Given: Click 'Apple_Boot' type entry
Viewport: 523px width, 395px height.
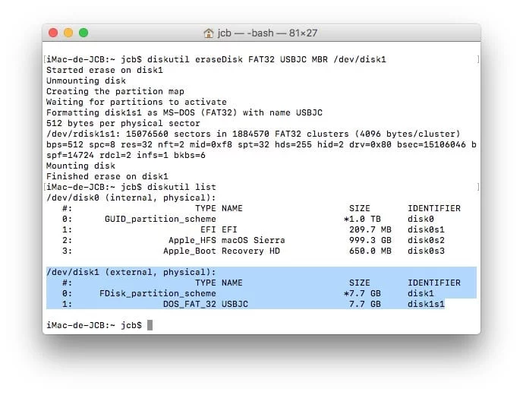Looking at the screenshot, I should [190, 251].
